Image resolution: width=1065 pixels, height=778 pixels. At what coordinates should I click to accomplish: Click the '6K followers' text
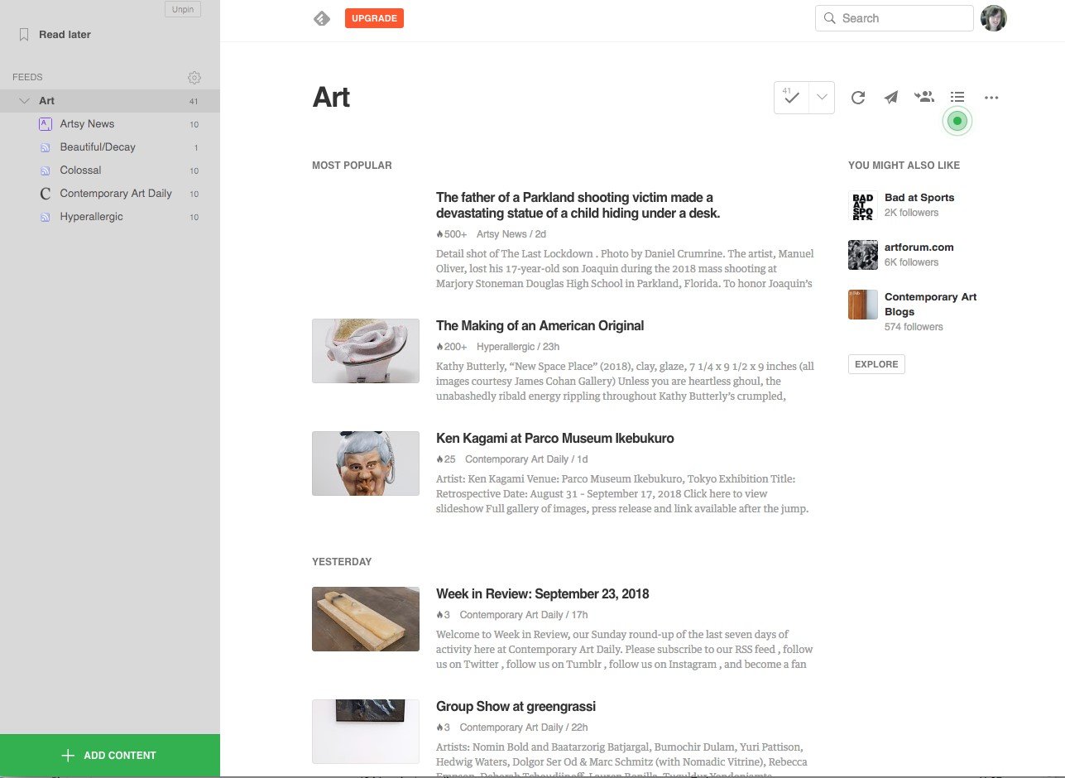[x=911, y=262]
